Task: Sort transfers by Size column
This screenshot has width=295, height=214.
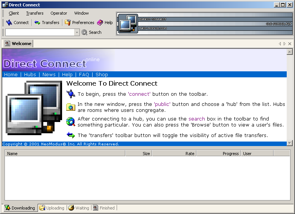Action: pos(139,153)
